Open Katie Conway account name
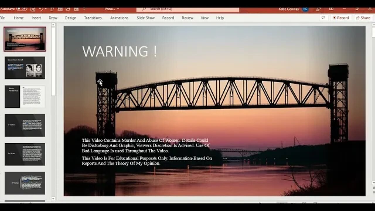375x211 pixels. click(x=289, y=9)
